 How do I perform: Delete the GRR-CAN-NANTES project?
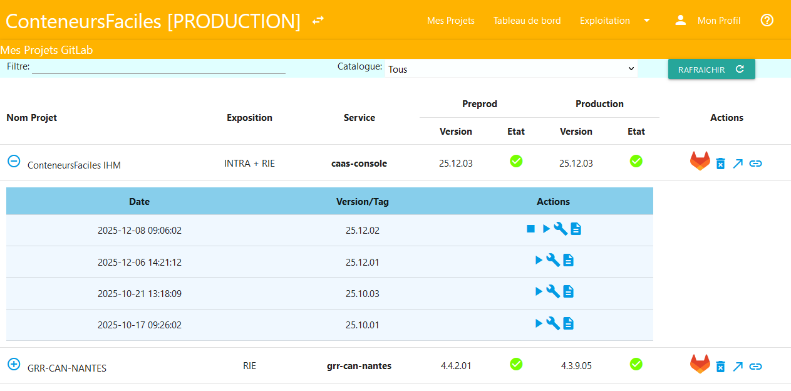tap(720, 367)
